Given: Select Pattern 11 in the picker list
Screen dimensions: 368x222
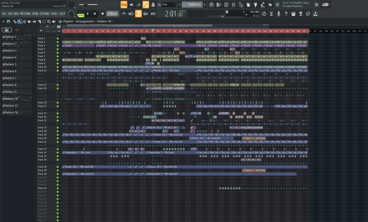Looking at the screenshot, I should coord(11,106).
